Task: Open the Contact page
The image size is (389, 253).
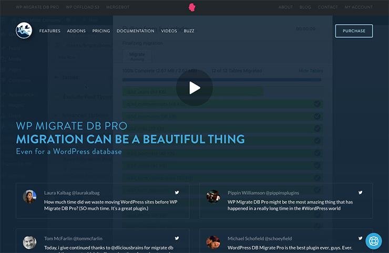Action: pyautogui.click(x=327, y=7)
